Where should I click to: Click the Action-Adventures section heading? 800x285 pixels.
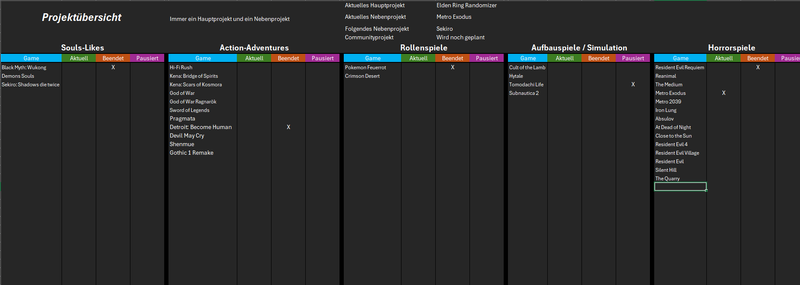point(254,48)
